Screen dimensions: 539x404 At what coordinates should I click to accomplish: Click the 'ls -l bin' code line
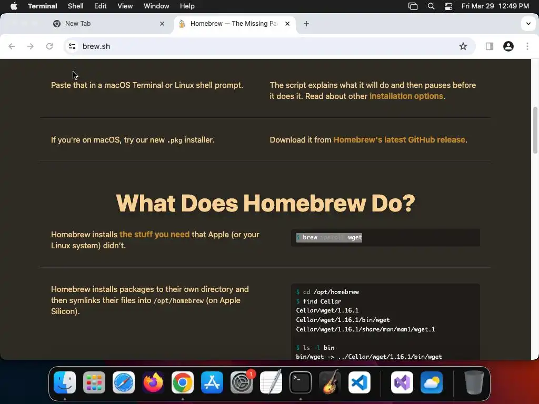click(x=315, y=348)
